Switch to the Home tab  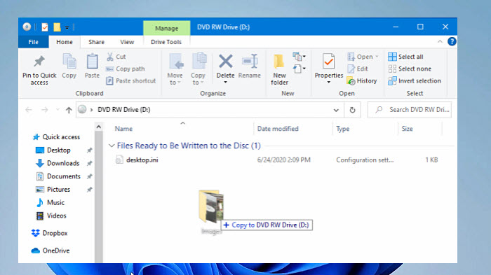[65, 42]
